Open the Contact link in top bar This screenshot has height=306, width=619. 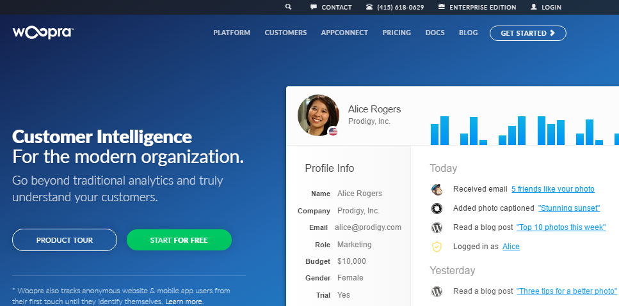(x=336, y=7)
